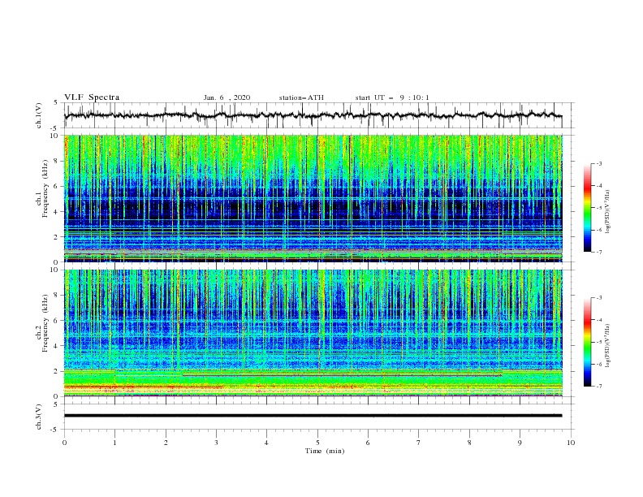The width and height of the screenshot is (643, 497).
Task: Click the "VLF Spectra" title text
Action: pyautogui.click(x=92, y=97)
